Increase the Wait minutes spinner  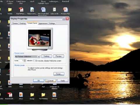25,60
